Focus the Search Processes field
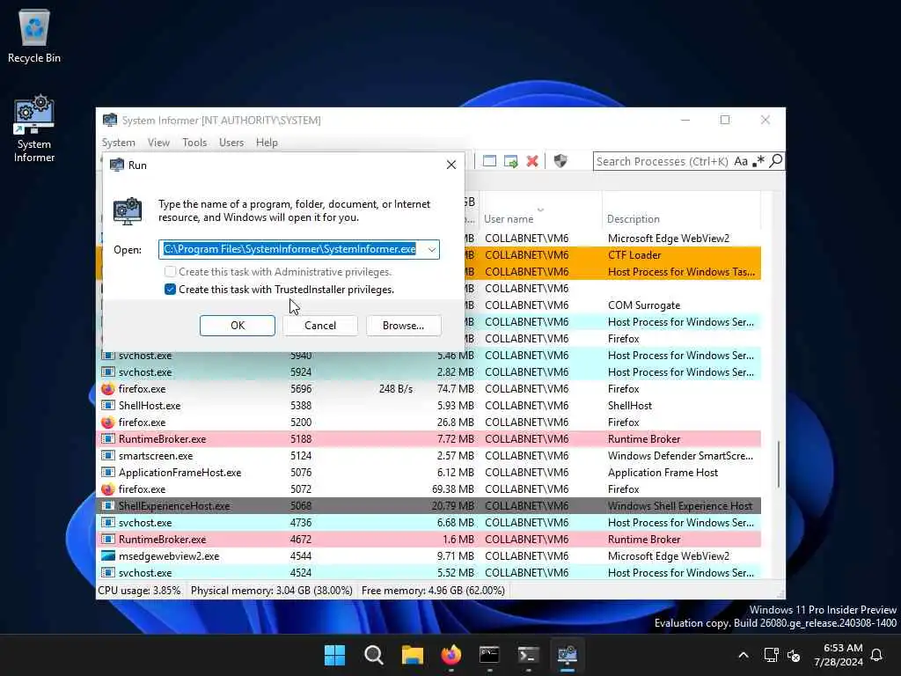901x676 pixels. click(662, 162)
